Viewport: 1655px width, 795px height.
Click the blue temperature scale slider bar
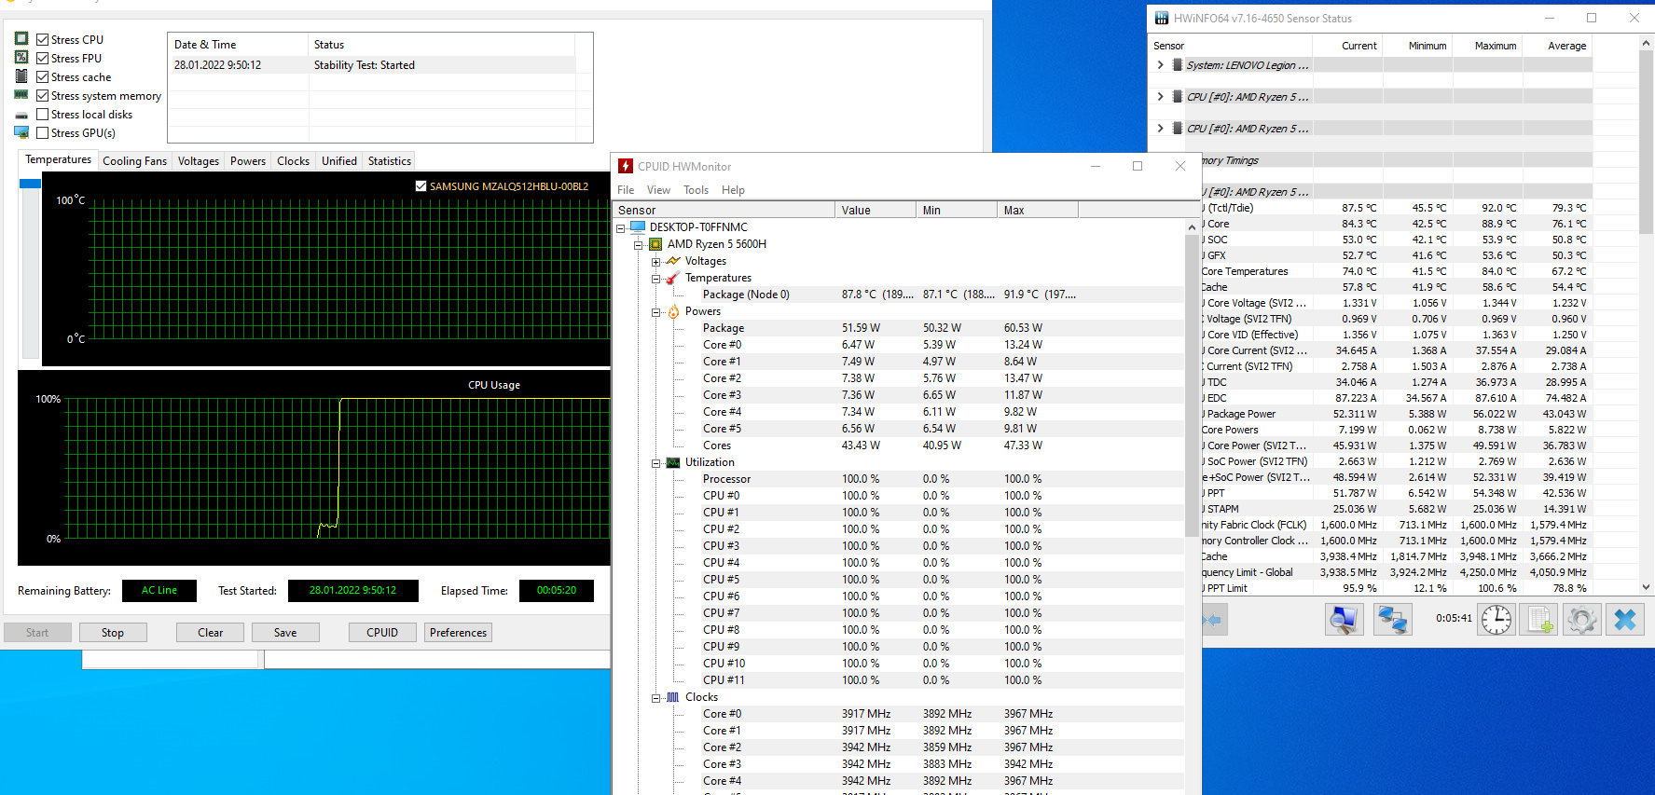click(x=30, y=184)
